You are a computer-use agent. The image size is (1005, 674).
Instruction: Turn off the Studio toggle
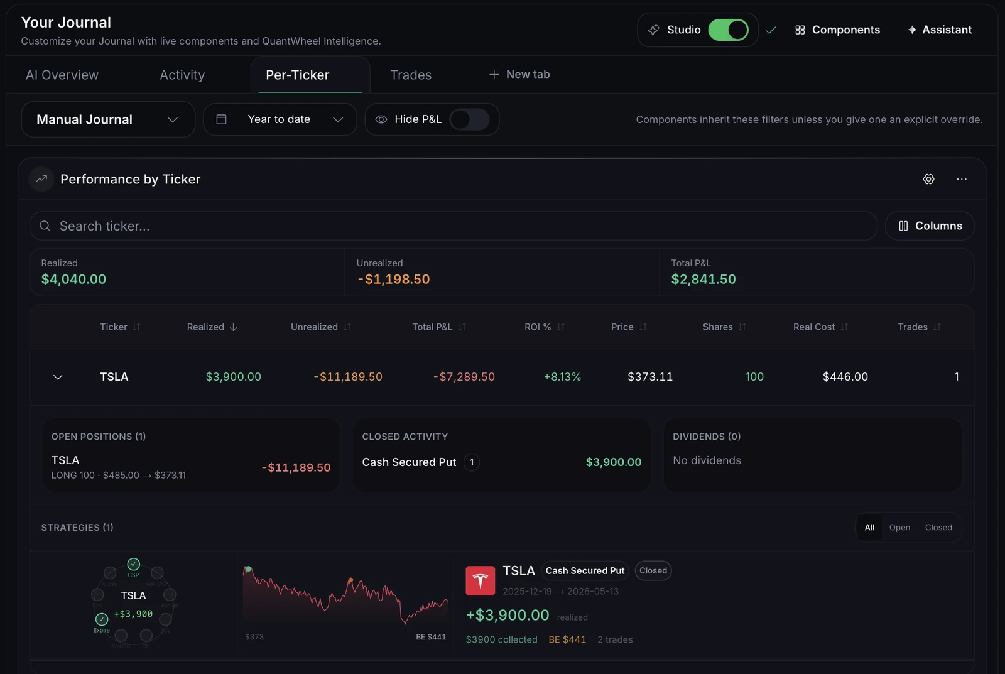click(x=728, y=30)
